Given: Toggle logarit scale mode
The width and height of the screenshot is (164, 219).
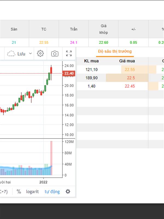Looking at the screenshot, I should click(32, 191).
